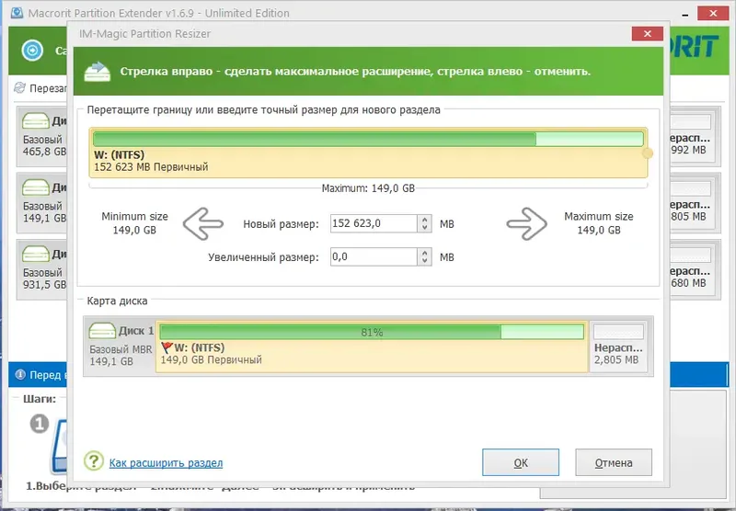Click the 931,5 GB disk icon behind the dialog
This screenshot has width=736, height=511.
[36, 254]
